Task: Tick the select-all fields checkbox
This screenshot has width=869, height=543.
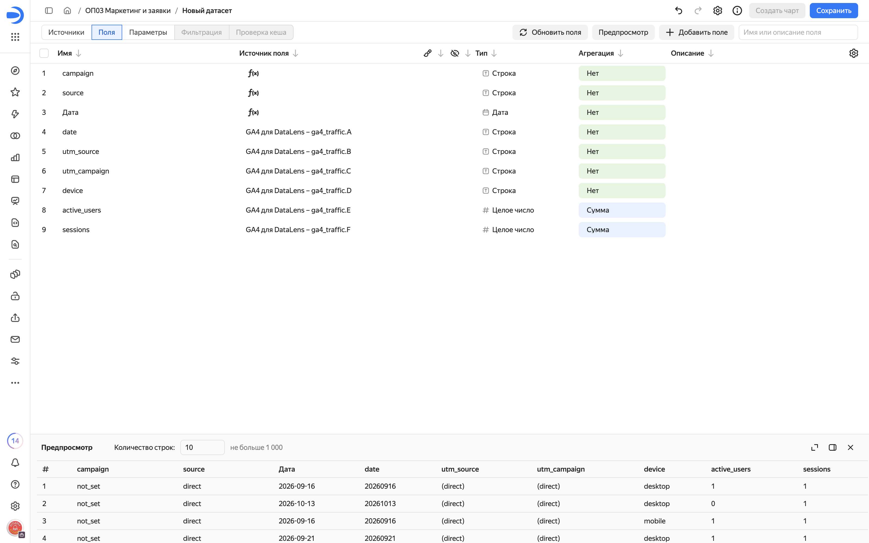Action: point(44,53)
